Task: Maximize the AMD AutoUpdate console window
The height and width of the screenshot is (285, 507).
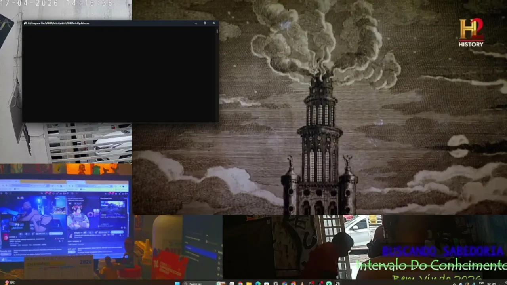Action: point(205,23)
